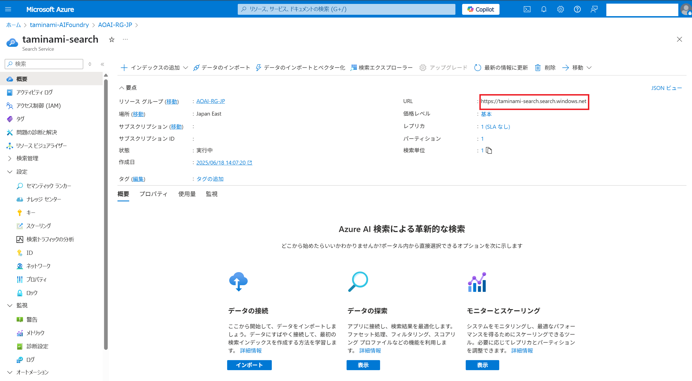Toggle expand/collapse all menu groups
The height and width of the screenshot is (381, 692).
click(90, 64)
